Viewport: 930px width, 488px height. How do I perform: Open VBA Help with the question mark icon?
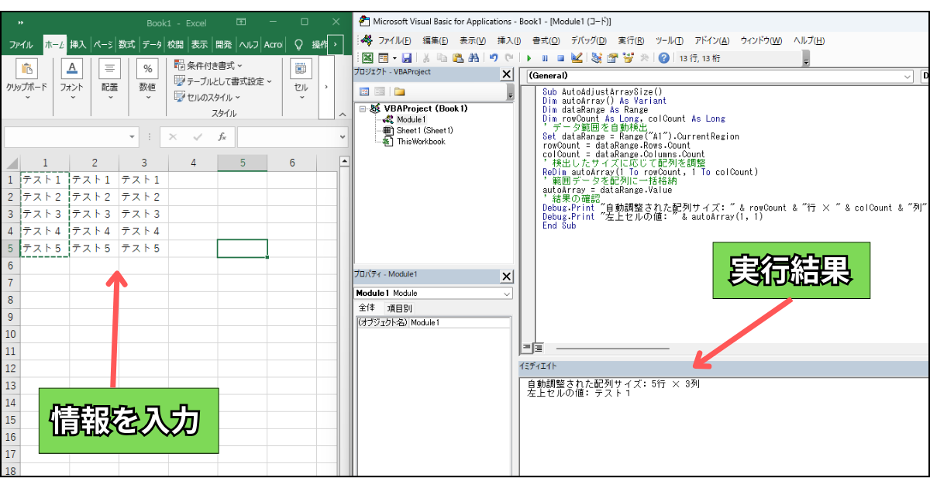point(663,58)
